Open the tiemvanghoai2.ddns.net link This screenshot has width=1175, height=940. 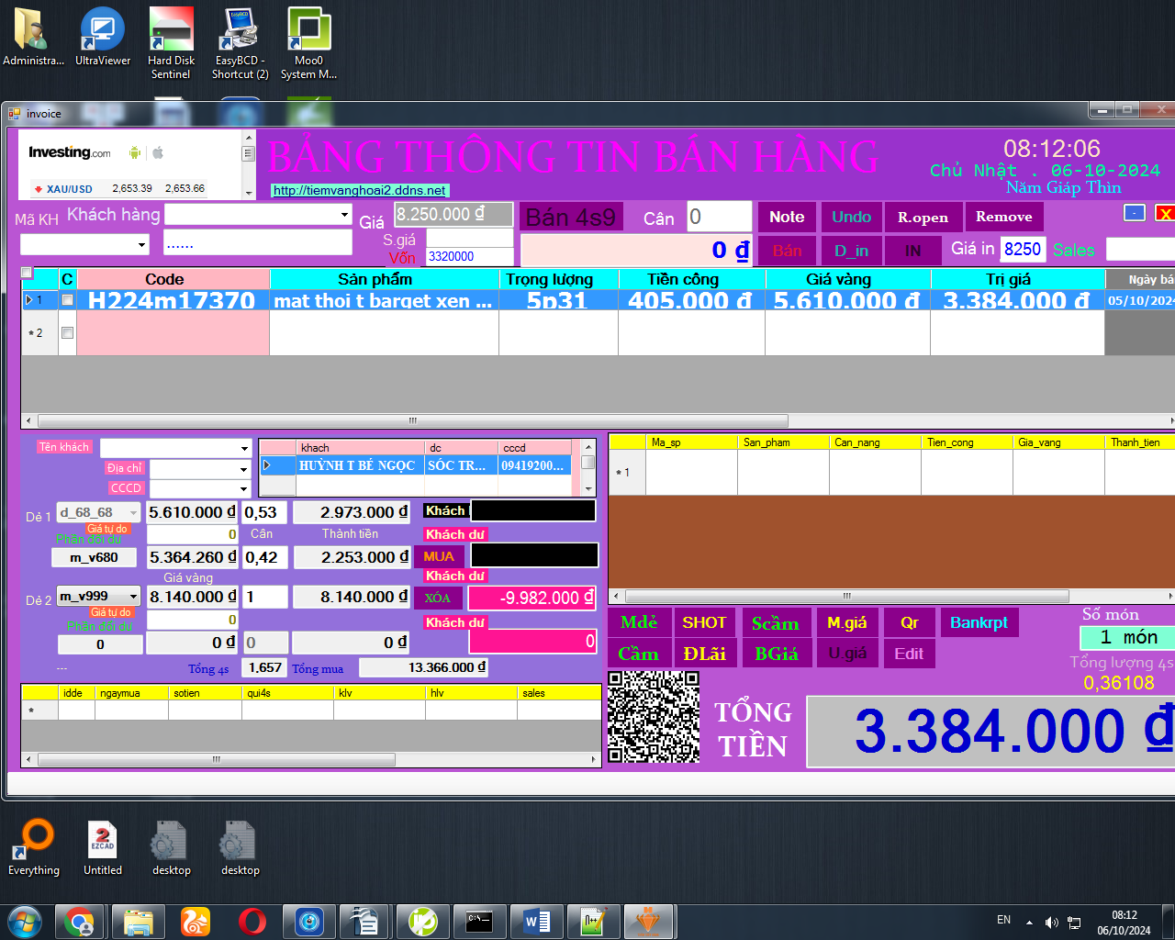(x=359, y=191)
